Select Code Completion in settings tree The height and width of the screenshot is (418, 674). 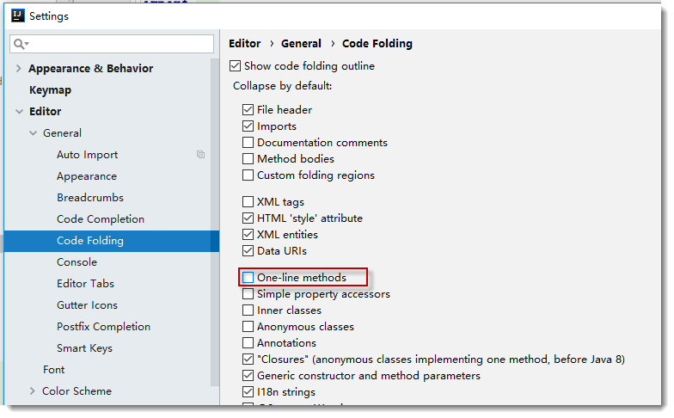(101, 219)
